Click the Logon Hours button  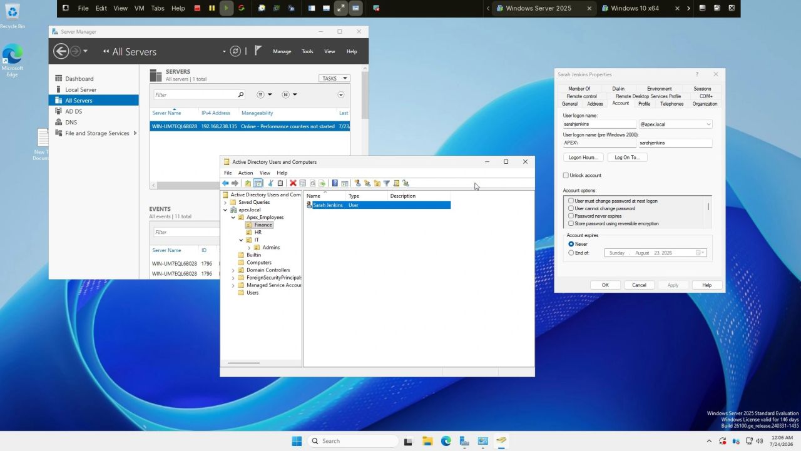[x=583, y=158]
